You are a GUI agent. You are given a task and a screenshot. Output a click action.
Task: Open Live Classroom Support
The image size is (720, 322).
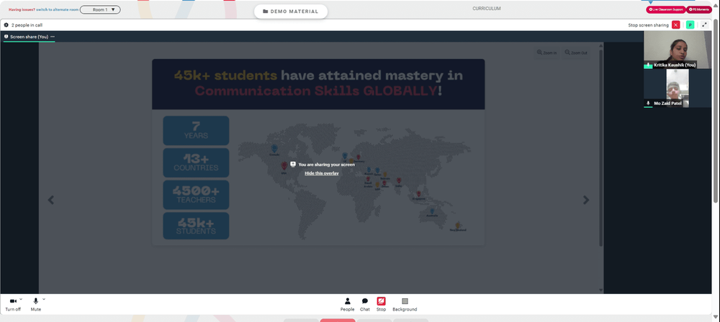click(x=666, y=9)
